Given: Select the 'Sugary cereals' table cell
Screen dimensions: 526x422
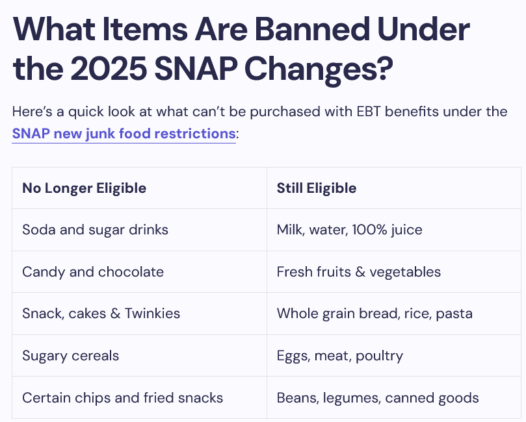Looking at the screenshot, I should coord(71,356).
